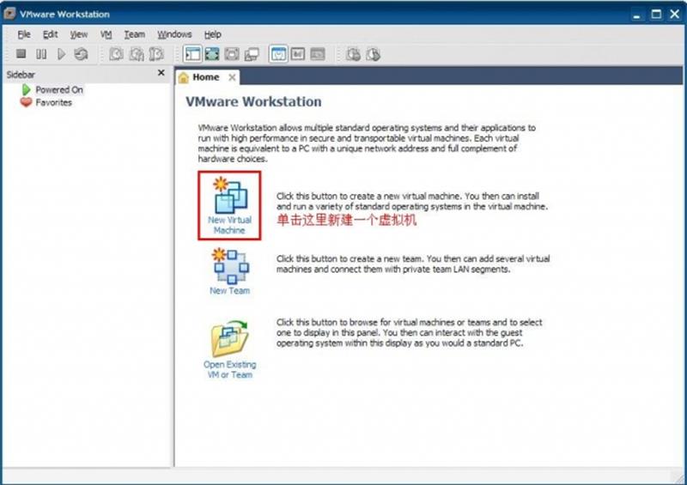Click the green Powered On arrow icon

27,90
